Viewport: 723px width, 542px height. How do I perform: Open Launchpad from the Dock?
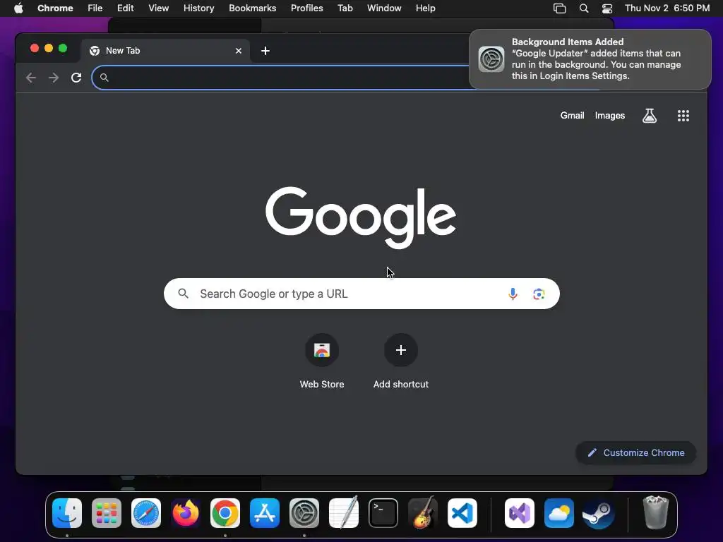coord(107,513)
